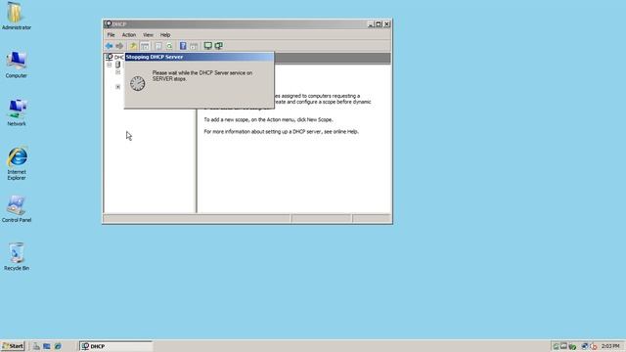Close the DHCP window
The height and width of the screenshot is (352, 626).
[387, 24]
